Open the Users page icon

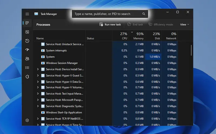coord(27,59)
